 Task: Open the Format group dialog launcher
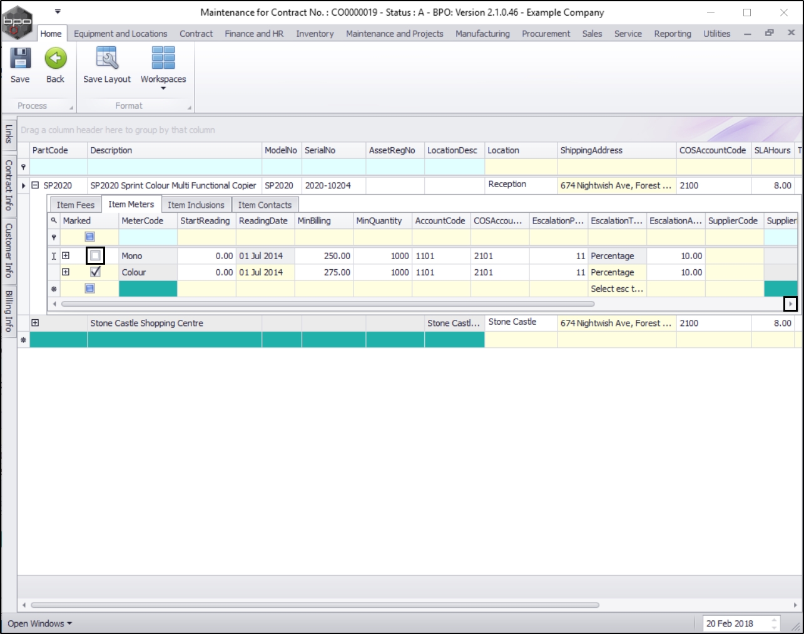(189, 108)
